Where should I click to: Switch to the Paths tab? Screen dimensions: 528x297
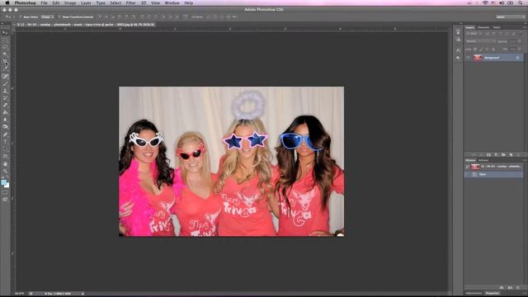[497, 27]
